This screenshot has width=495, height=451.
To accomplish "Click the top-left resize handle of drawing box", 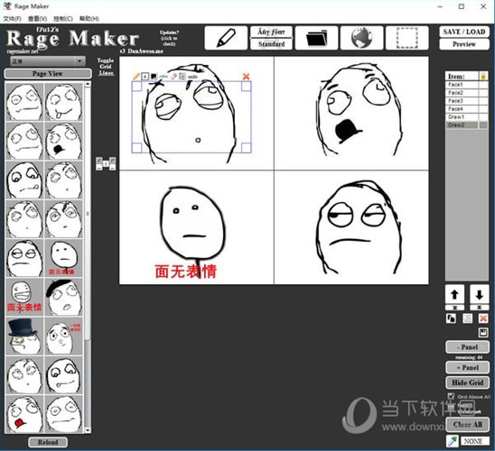I will coord(136,86).
